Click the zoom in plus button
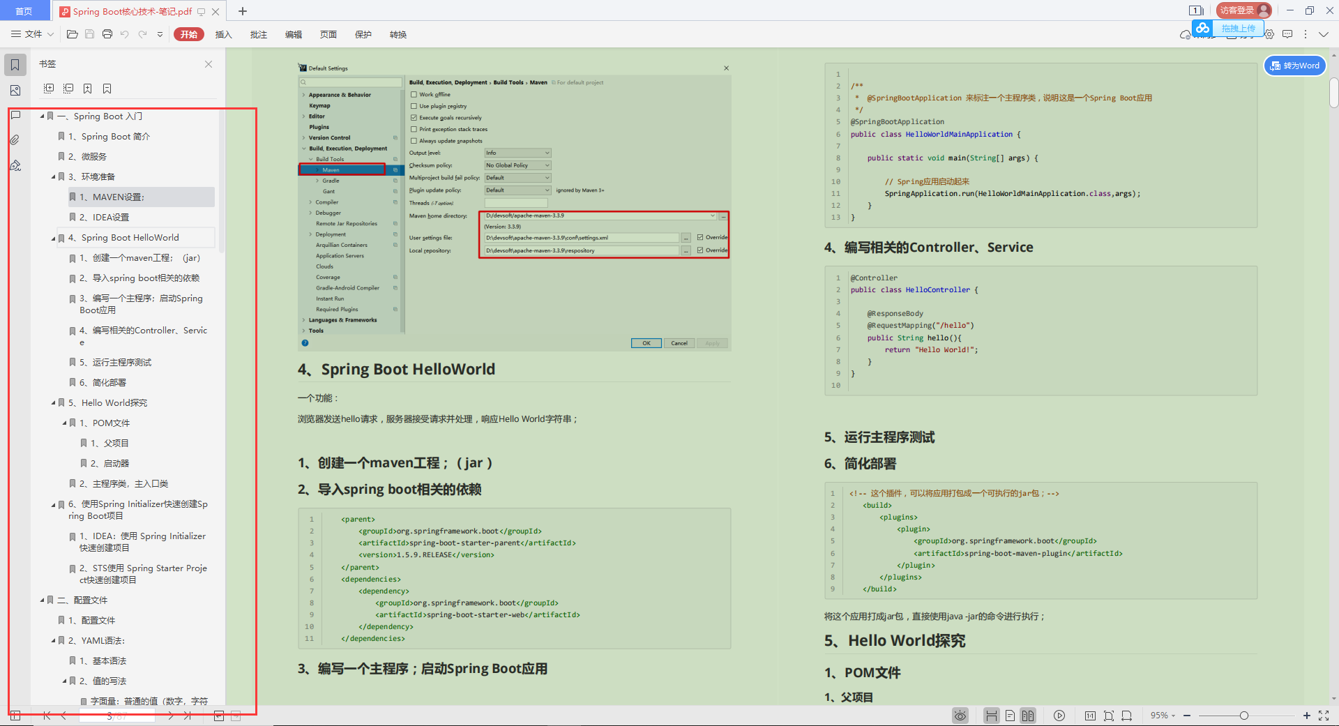 pos(1307,716)
